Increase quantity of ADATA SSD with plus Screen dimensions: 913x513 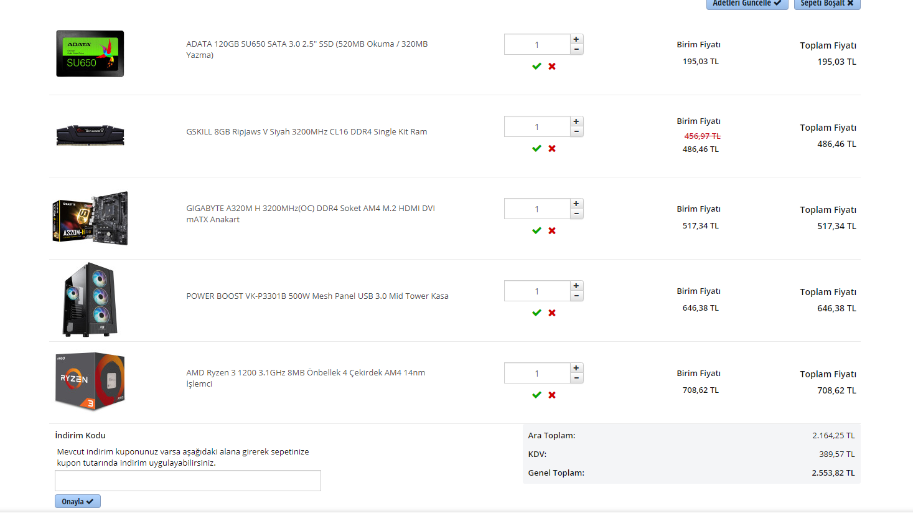tap(576, 39)
